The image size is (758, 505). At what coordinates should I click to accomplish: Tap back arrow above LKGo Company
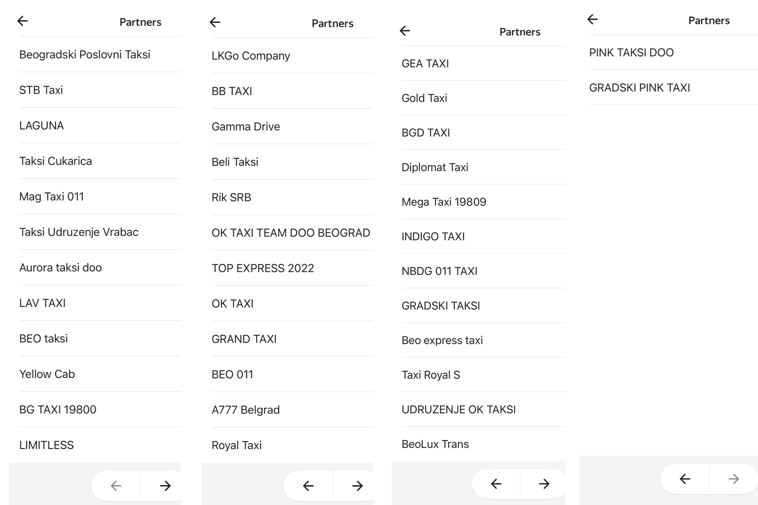click(215, 22)
